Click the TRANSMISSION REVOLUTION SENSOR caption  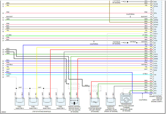tap(126, 105)
